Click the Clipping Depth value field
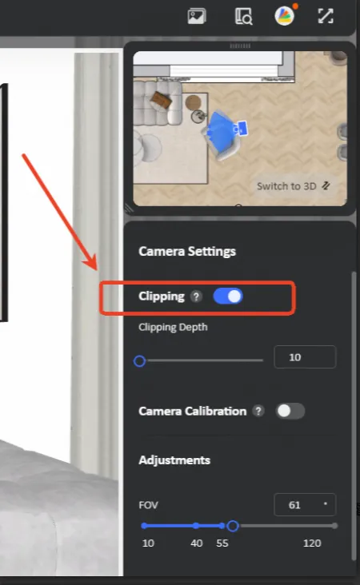This screenshot has height=585, width=360. pos(305,357)
